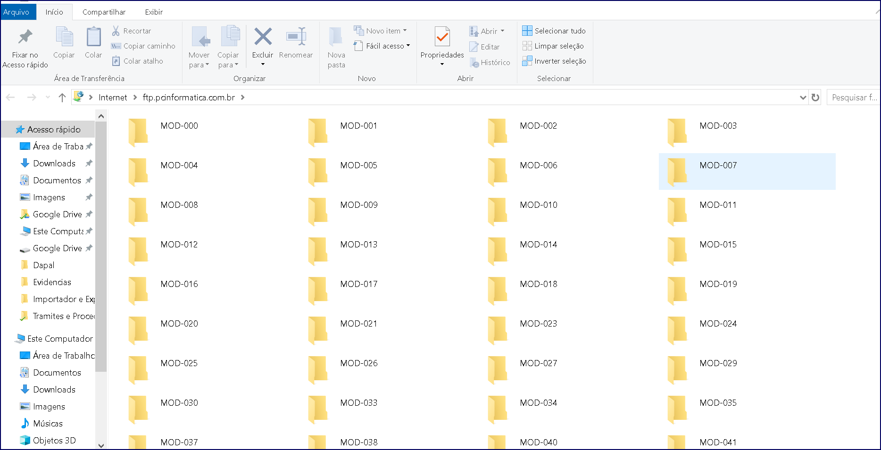
Task: Switch to the Início ribbon tab
Action: (x=54, y=12)
